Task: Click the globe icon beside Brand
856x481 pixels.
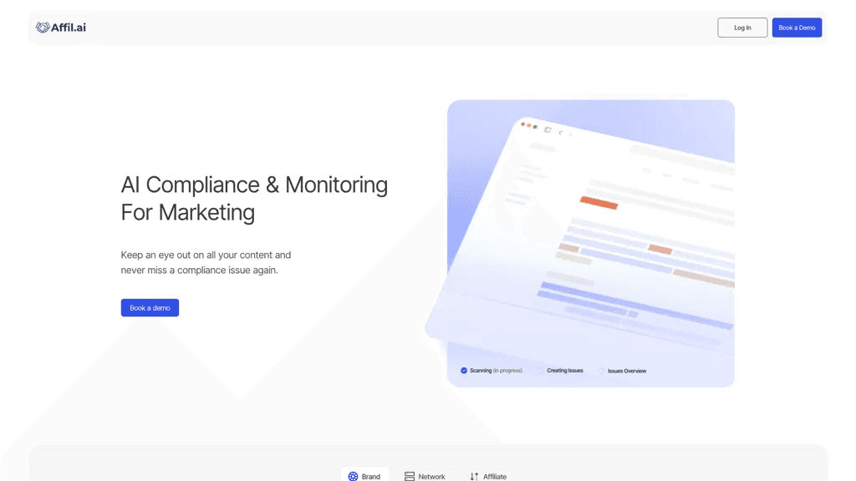Action: [354, 476]
